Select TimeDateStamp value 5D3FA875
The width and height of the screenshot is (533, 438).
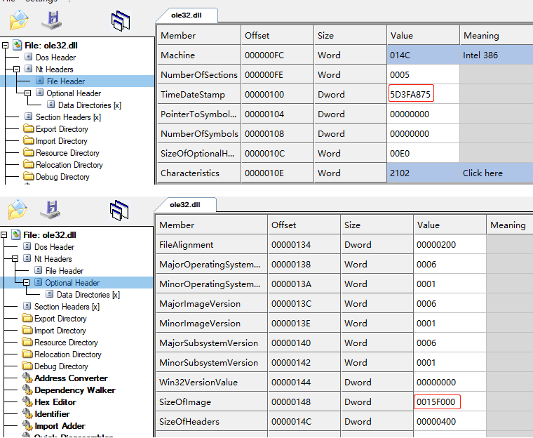click(423, 94)
